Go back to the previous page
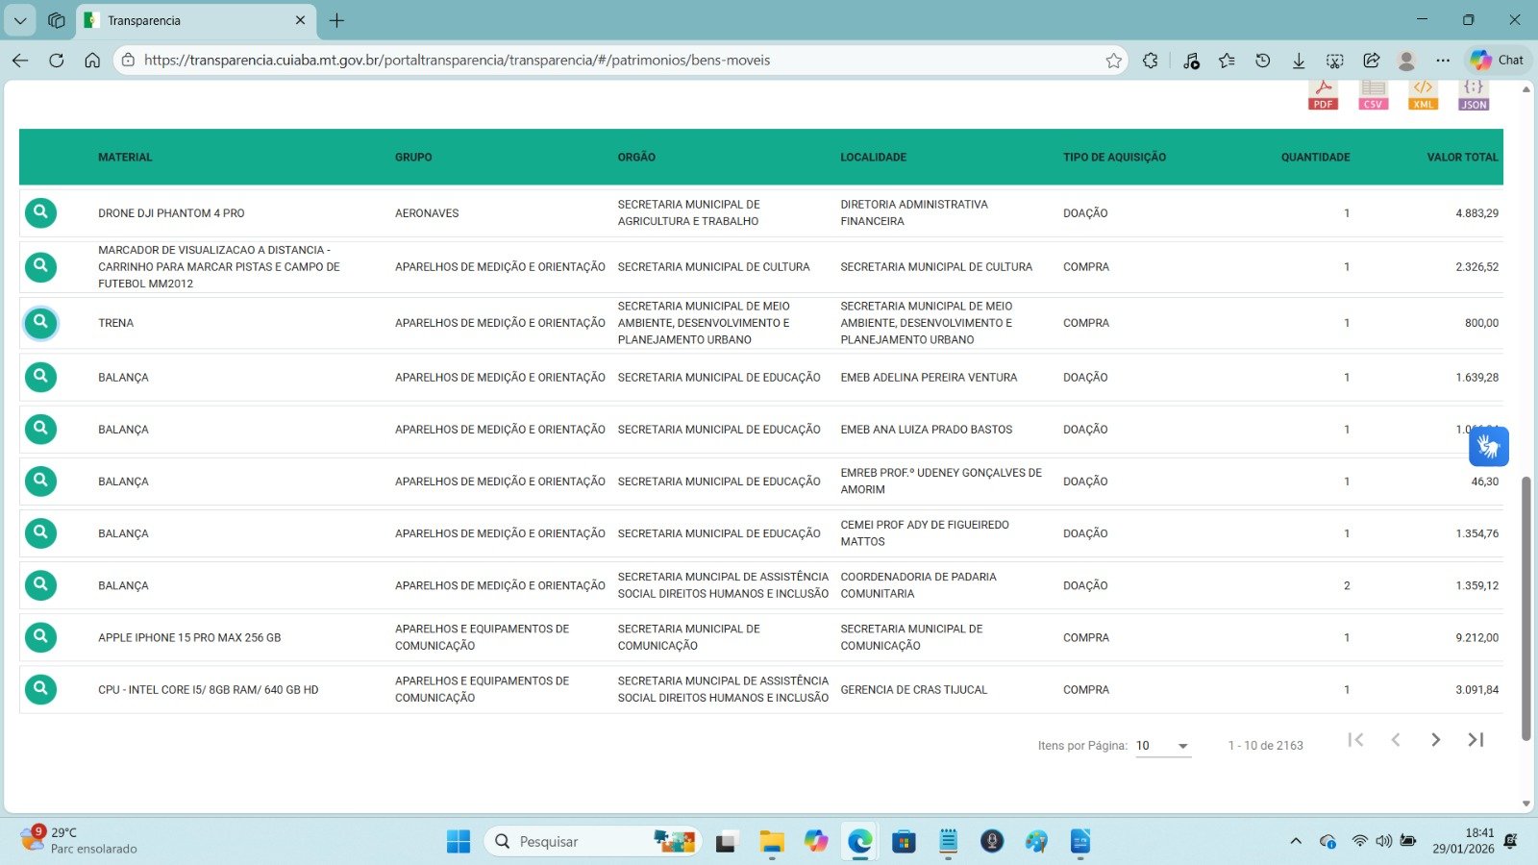This screenshot has height=865, width=1538. point(20,61)
